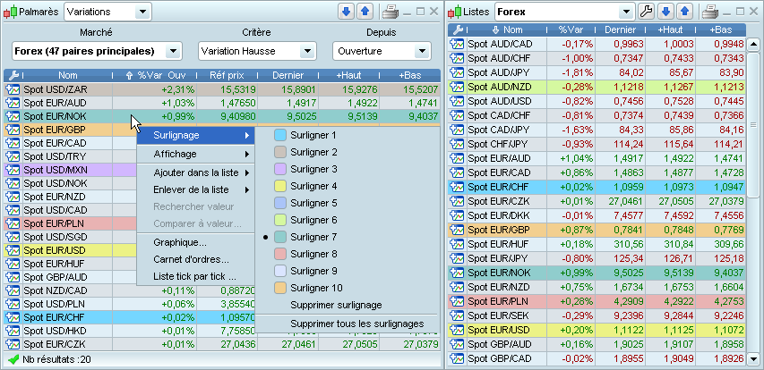Open chart icon for Spot USD/ZAR row
This screenshot has height=370, width=764.
[x=13, y=89]
